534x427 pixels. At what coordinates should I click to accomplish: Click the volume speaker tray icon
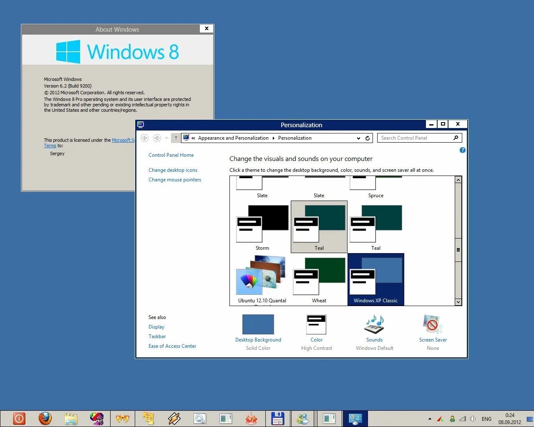coord(473,419)
